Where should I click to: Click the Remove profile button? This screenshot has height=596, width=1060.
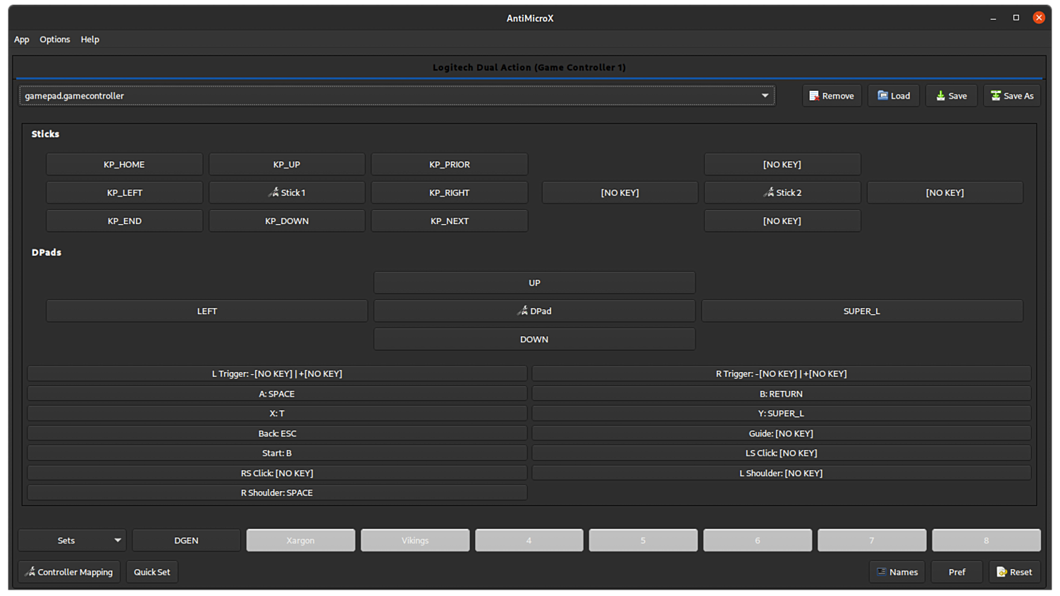pyautogui.click(x=832, y=96)
